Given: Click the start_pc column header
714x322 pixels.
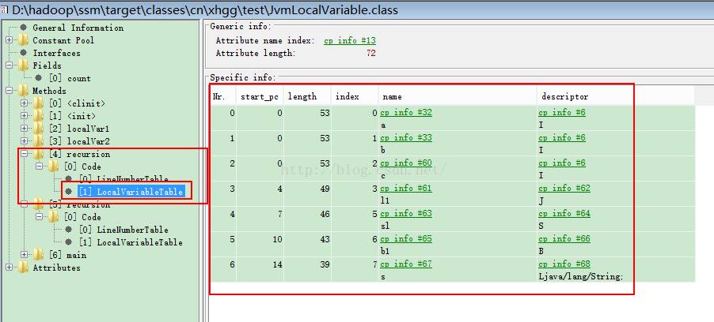Looking at the screenshot, I should pyautogui.click(x=260, y=96).
